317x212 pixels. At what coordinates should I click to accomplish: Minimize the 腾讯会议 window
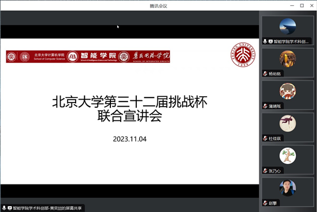click(292, 6)
